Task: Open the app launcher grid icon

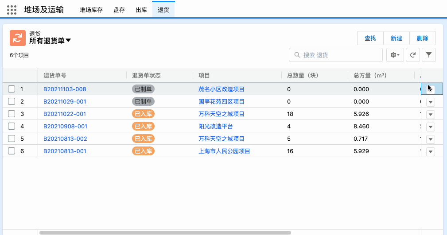Action: pos(12,10)
